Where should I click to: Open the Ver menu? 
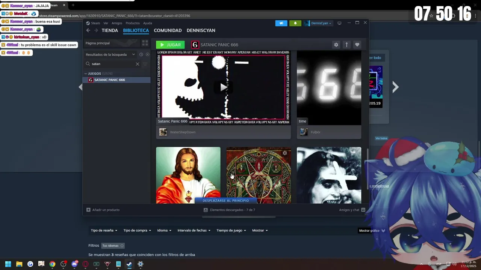coord(106,23)
